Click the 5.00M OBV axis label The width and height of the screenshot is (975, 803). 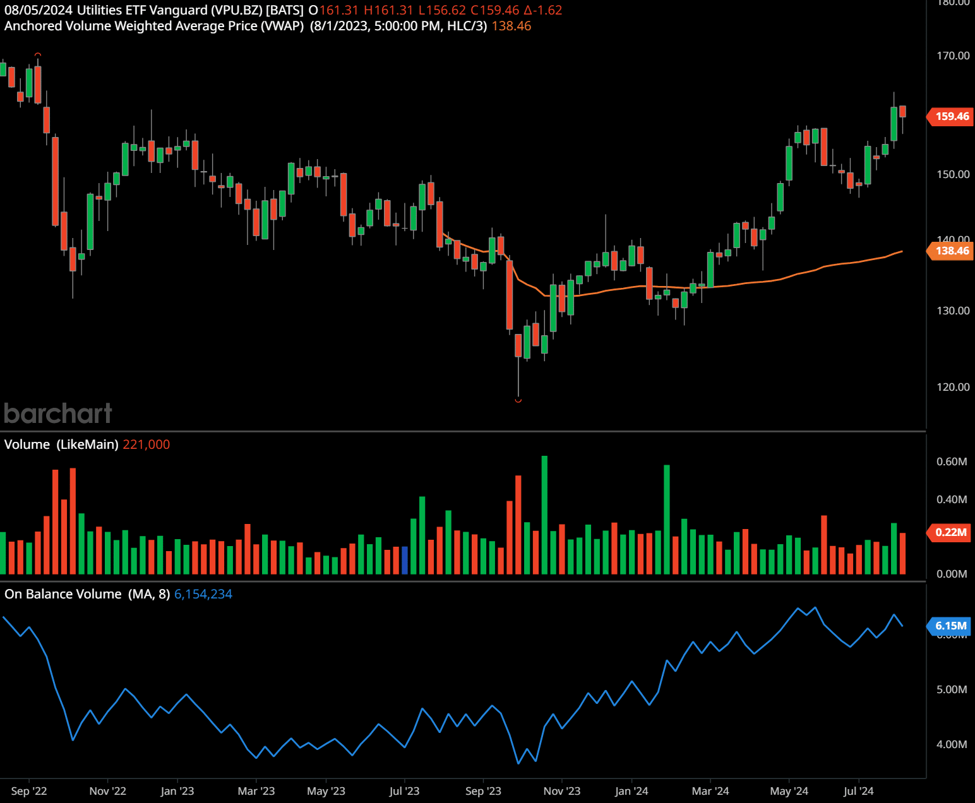(952, 689)
